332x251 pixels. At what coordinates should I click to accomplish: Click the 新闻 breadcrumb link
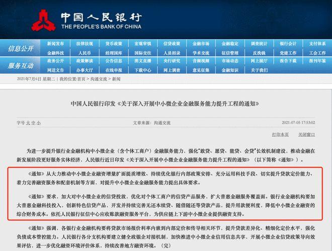(116, 79)
